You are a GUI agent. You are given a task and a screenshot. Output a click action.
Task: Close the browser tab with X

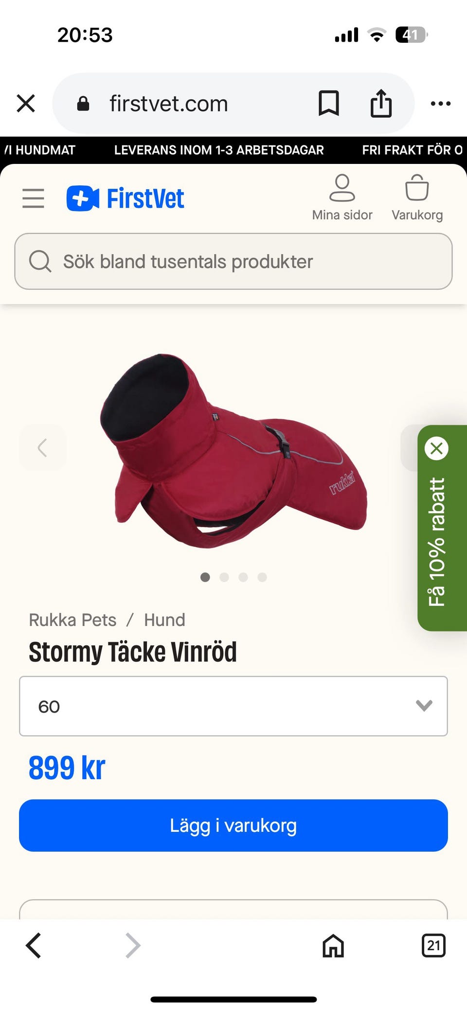pos(26,104)
